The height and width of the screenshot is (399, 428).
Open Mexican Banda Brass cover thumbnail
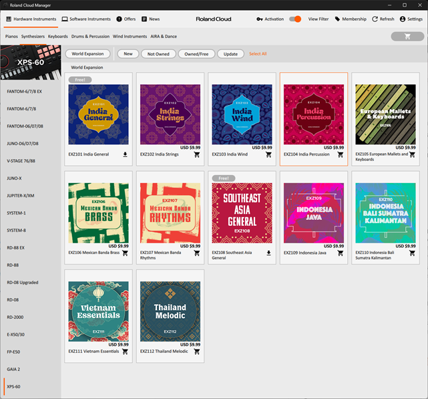click(x=98, y=213)
